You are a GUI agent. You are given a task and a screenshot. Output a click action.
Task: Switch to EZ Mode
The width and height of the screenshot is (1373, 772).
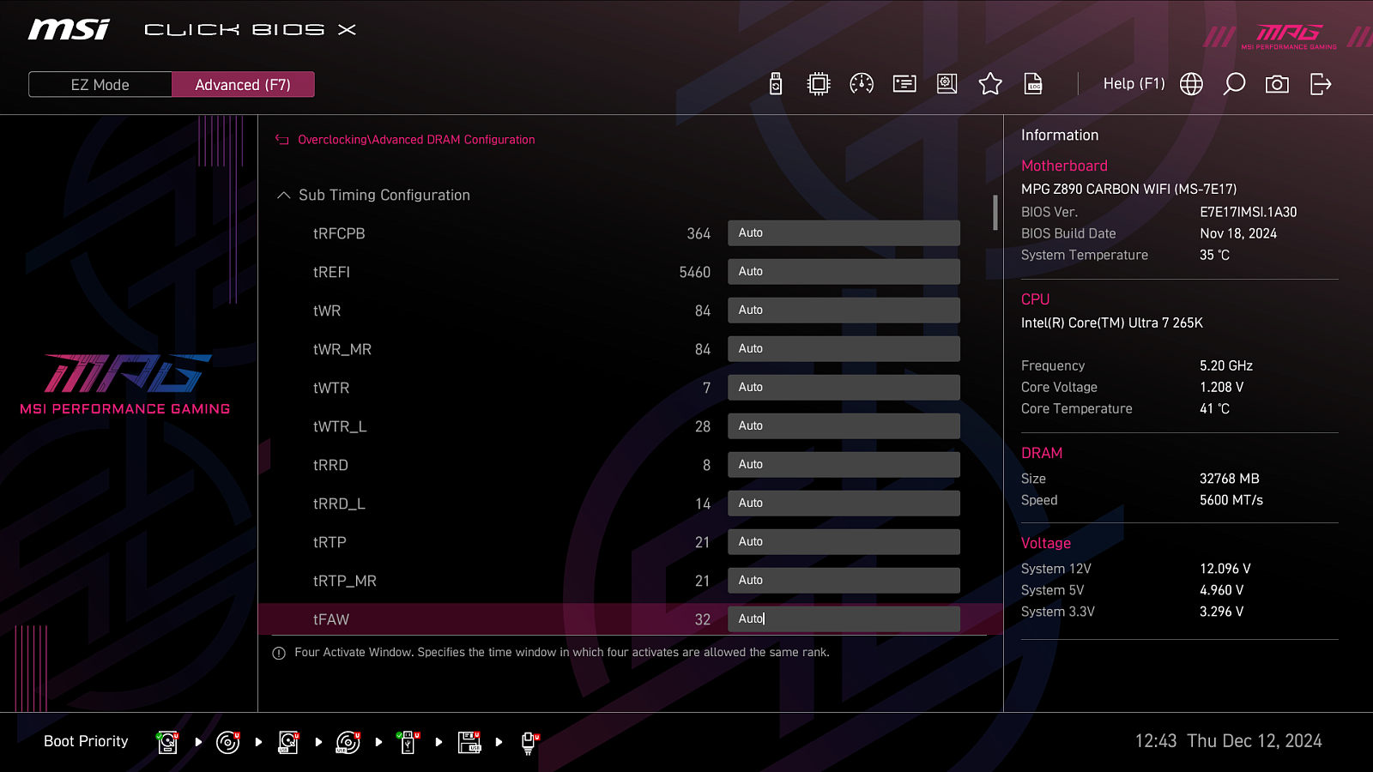(100, 85)
